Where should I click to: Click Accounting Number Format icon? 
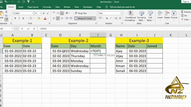[101, 18]
